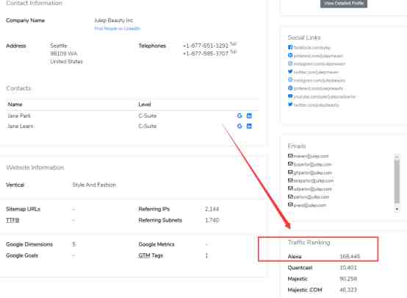The height and width of the screenshot is (298, 407).
Task: Open LinkedIn icon for Jane Park
Action: (249, 116)
